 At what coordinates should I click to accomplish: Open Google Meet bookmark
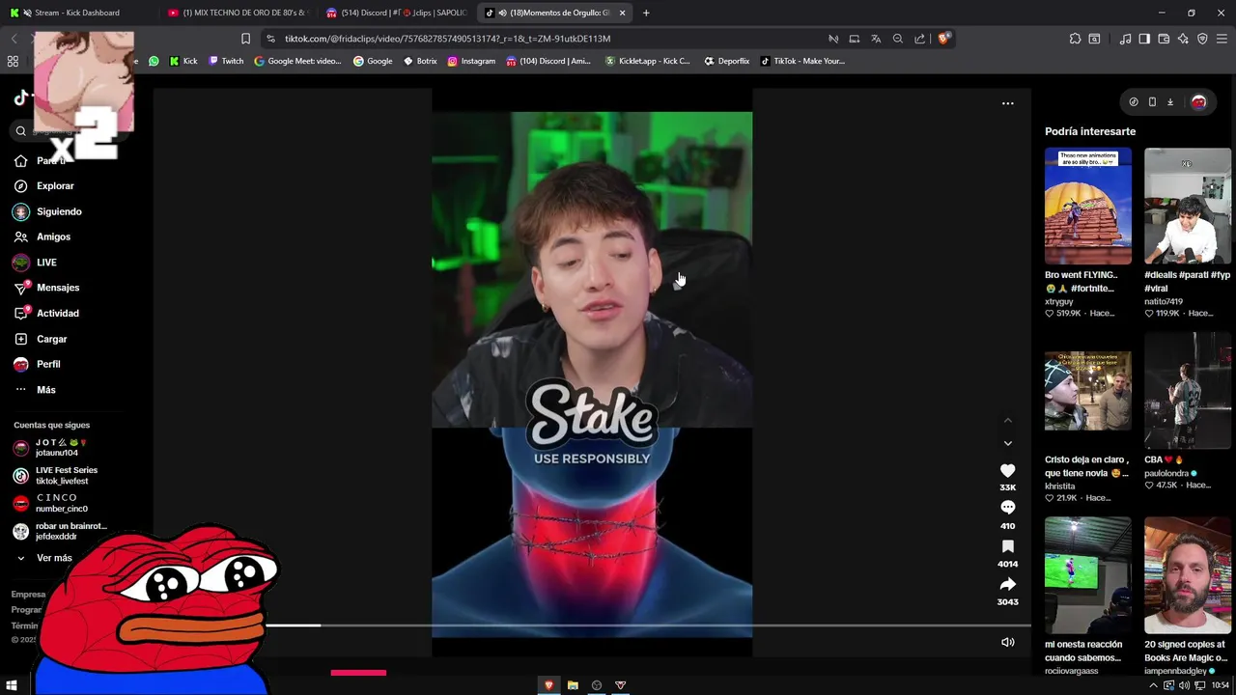297,61
